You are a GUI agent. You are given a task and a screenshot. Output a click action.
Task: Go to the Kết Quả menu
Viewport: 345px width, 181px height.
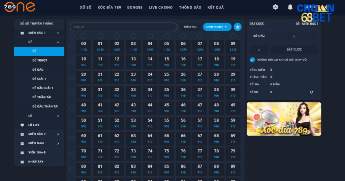215,7
